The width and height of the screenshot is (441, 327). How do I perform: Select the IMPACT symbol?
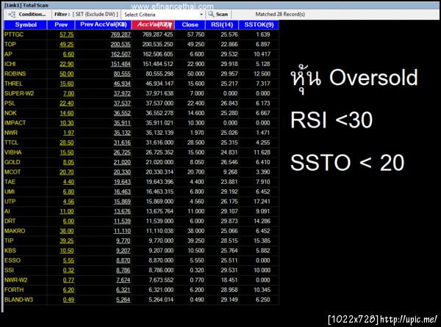coord(15,123)
